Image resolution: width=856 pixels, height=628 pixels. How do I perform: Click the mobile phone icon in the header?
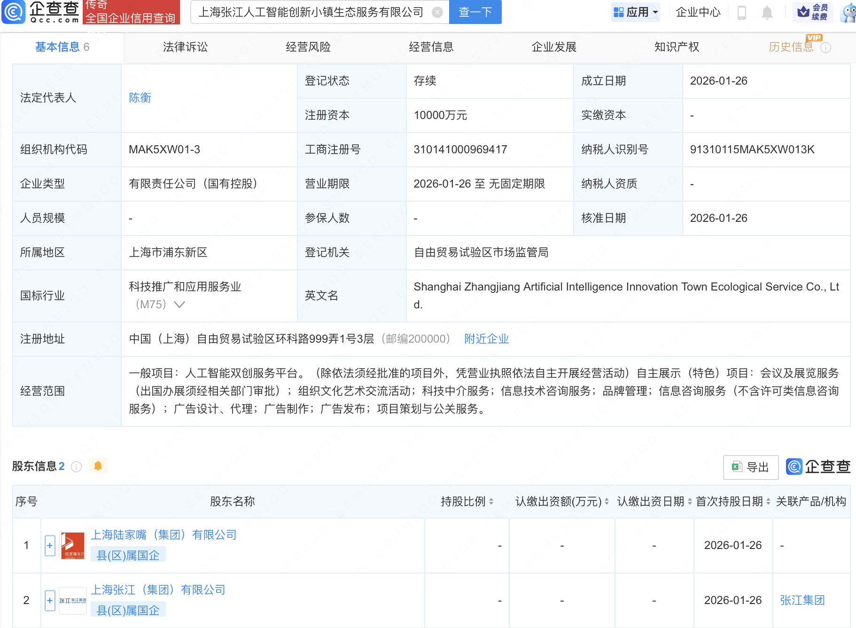click(742, 12)
